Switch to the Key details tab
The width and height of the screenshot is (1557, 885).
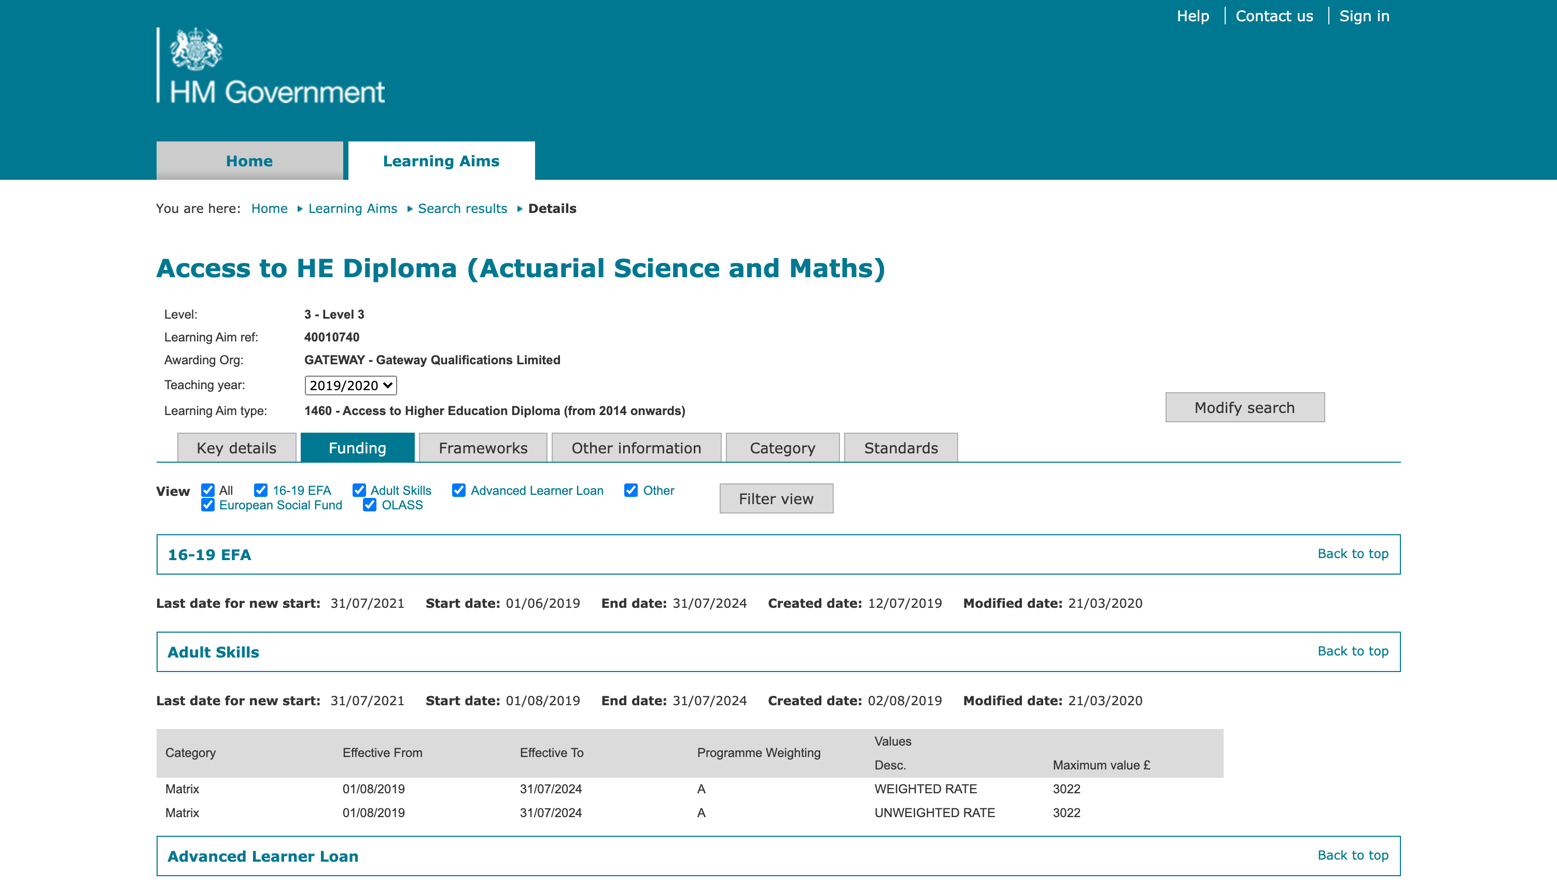click(x=236, y=448)
